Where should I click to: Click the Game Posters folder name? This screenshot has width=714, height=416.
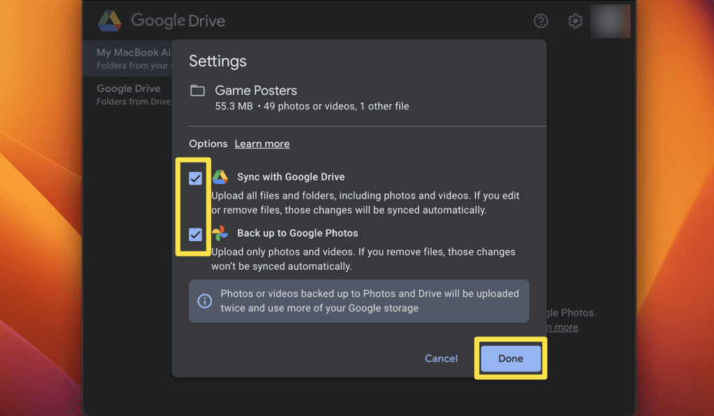pos(256,91)
